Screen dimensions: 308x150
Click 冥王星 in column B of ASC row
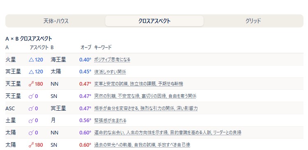coord(58,108)
